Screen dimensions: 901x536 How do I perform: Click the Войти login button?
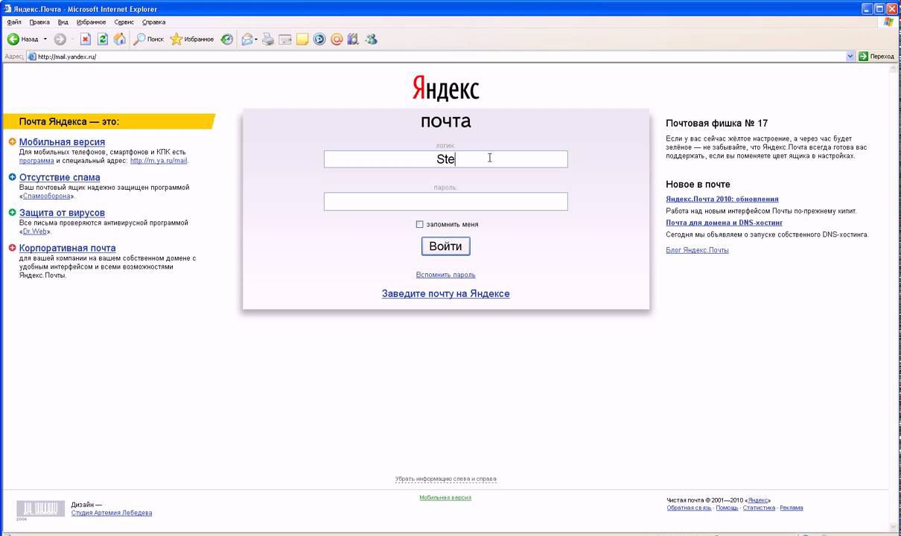click(445, 246)
